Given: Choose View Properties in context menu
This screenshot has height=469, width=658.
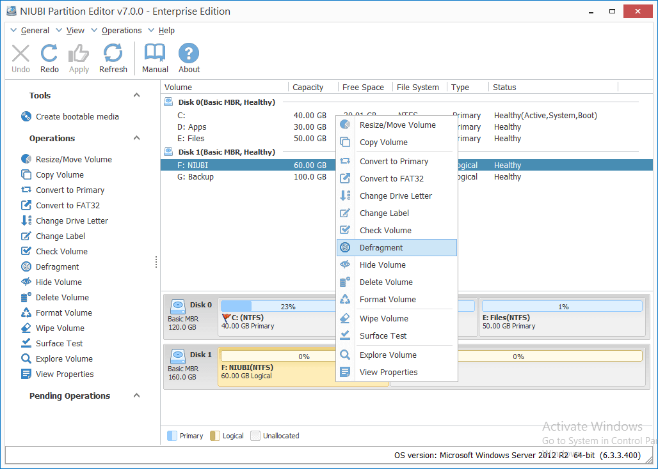Looking at the screenshot, I should 397,372.
